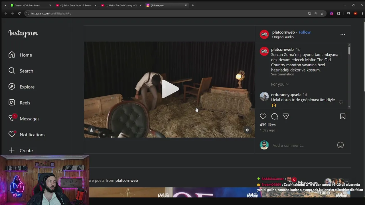Mute the reel audio speaker icon
The height and width of the screenshot is (205, 365).
coord(248,130)
